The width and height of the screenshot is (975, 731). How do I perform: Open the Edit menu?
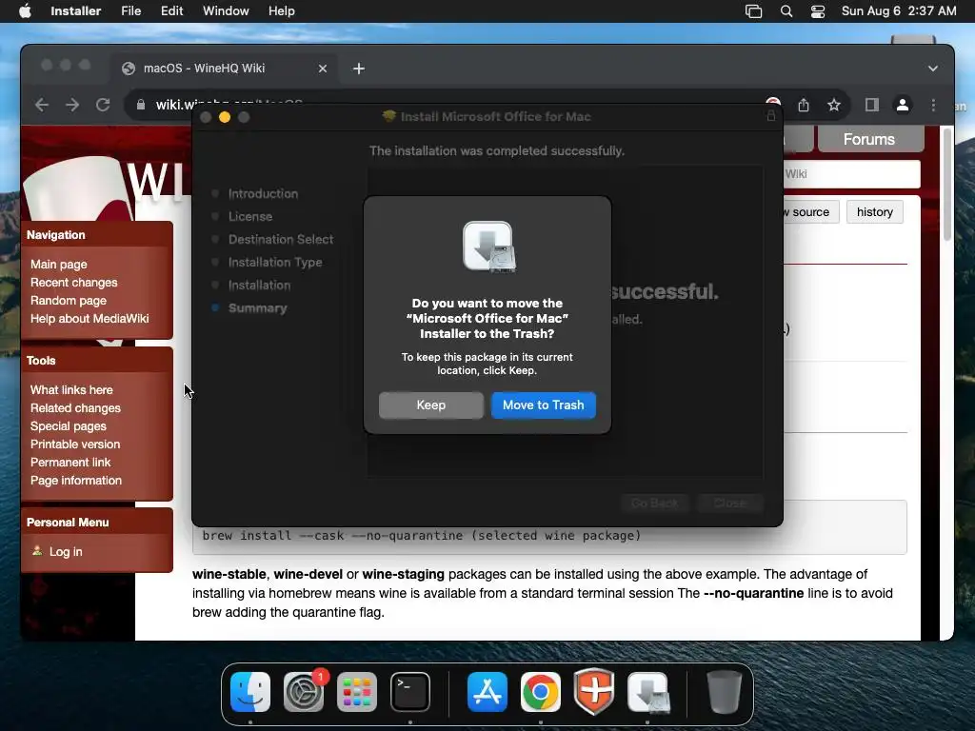(x=171, y=11)
